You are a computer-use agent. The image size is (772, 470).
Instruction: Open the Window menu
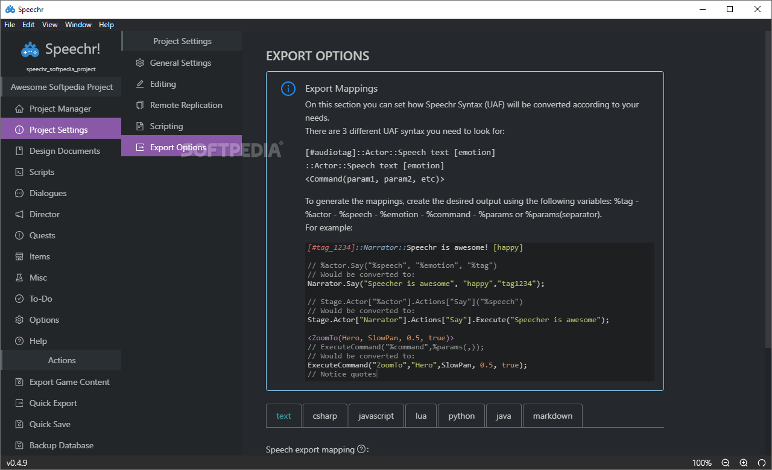pos(78,25)
